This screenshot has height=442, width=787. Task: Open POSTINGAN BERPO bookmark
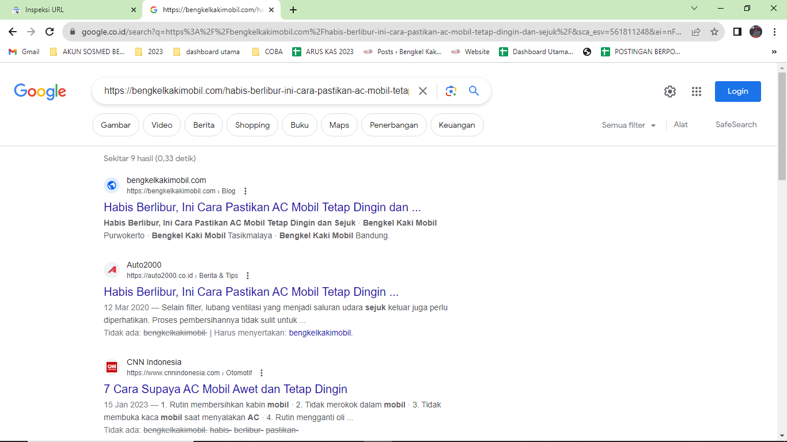pyautogui.click(x=641, y=52)
